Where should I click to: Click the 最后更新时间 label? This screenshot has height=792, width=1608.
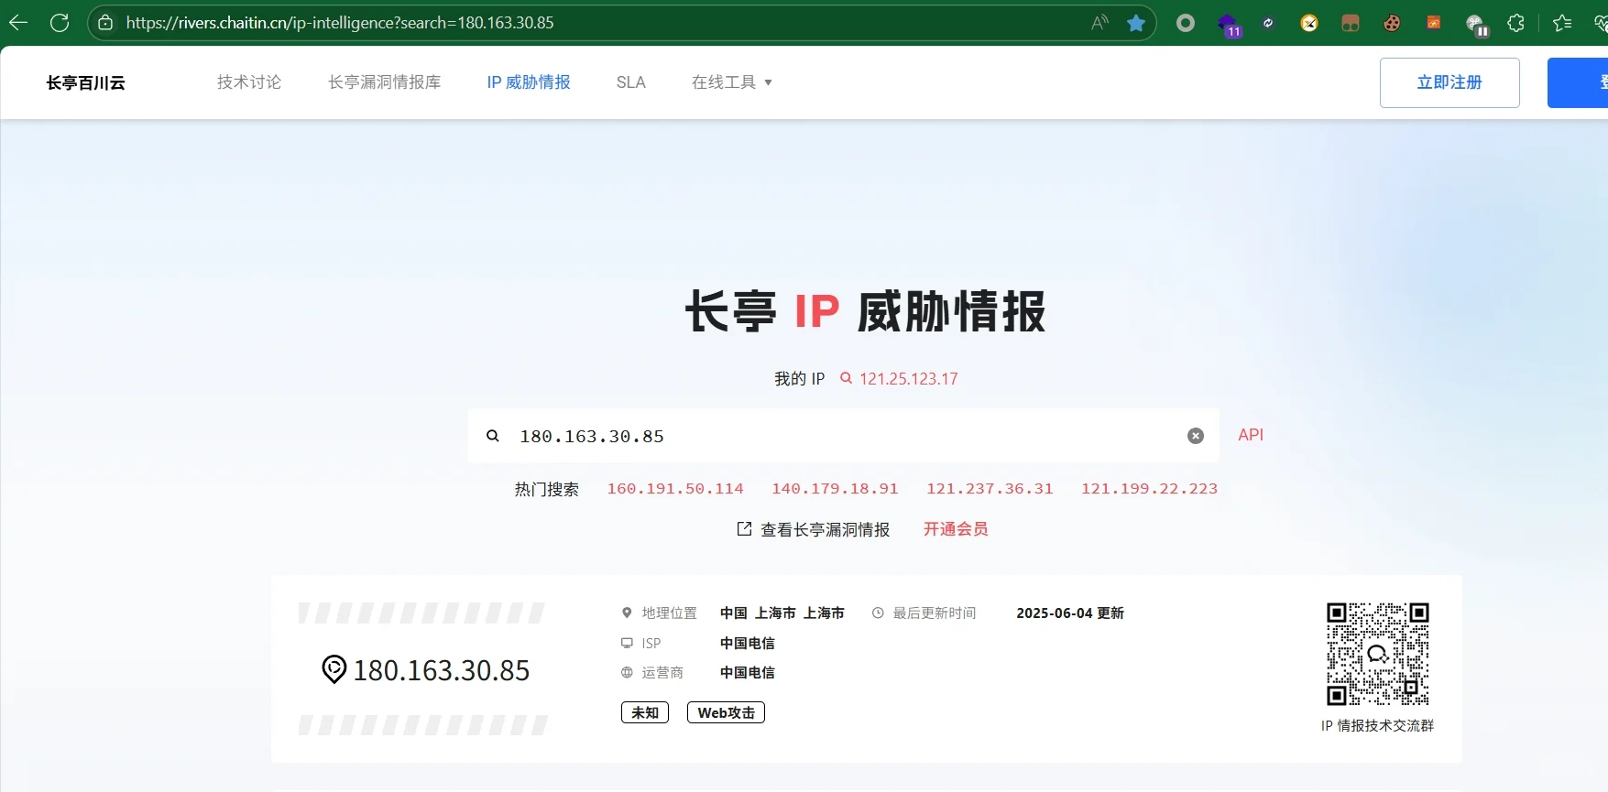pos(935,613)
